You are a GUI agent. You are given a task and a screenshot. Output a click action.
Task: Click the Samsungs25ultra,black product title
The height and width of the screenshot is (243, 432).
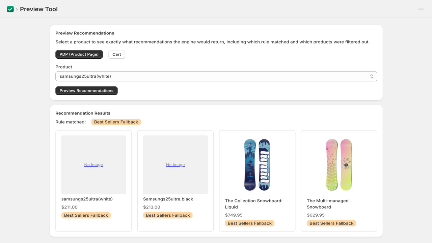click(168, 199)
